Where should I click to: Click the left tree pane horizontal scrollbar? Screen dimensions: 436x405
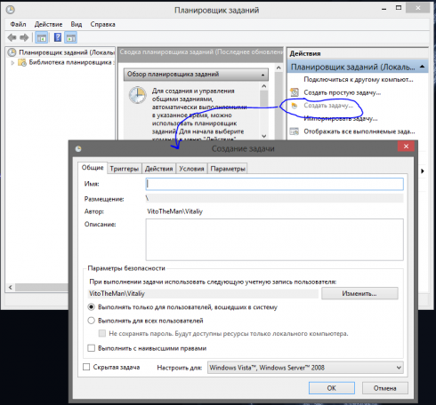coord(42,287)
